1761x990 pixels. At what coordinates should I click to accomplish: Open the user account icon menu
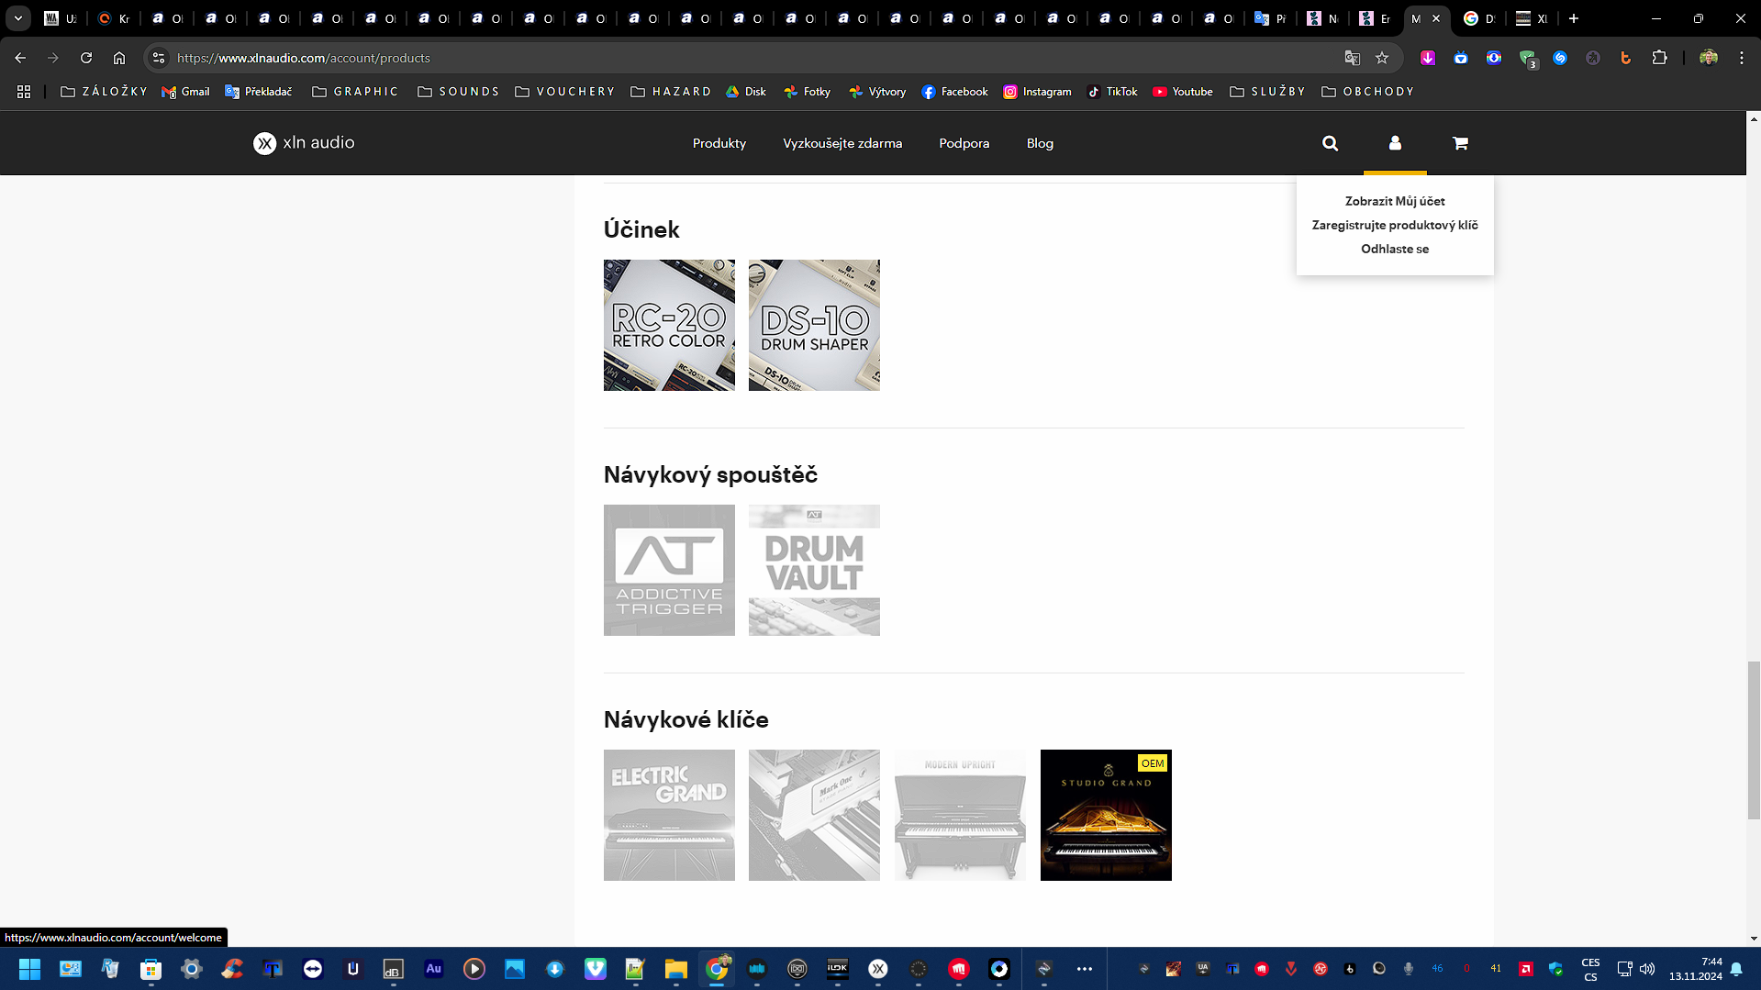1395,143
